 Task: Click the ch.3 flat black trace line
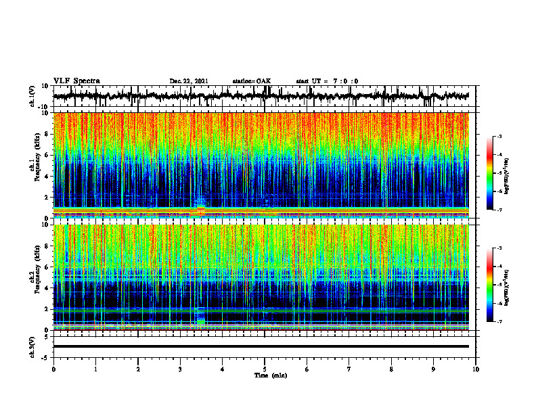pyautogui.click(x=261, y=346)
